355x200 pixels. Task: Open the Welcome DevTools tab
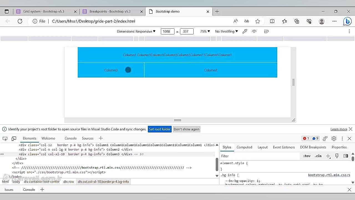click(x=48, y=138)
